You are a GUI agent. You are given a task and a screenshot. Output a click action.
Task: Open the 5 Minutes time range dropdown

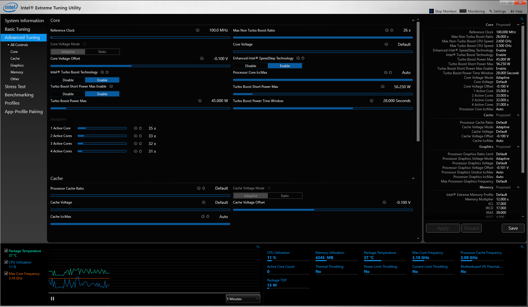[243, 299]
